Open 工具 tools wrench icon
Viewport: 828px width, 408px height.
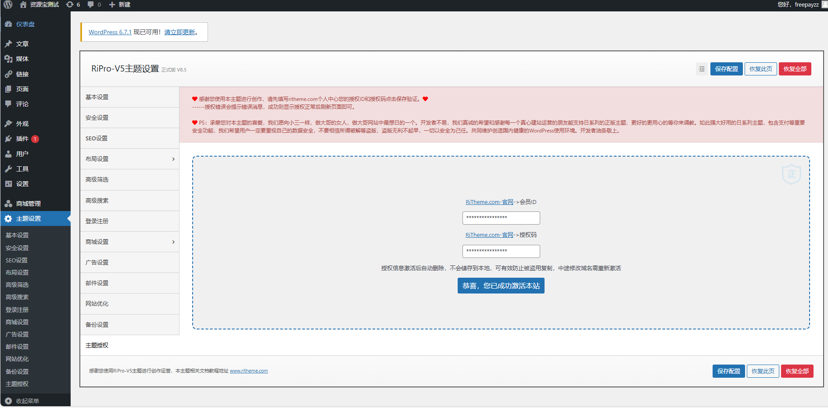(8, 169)
